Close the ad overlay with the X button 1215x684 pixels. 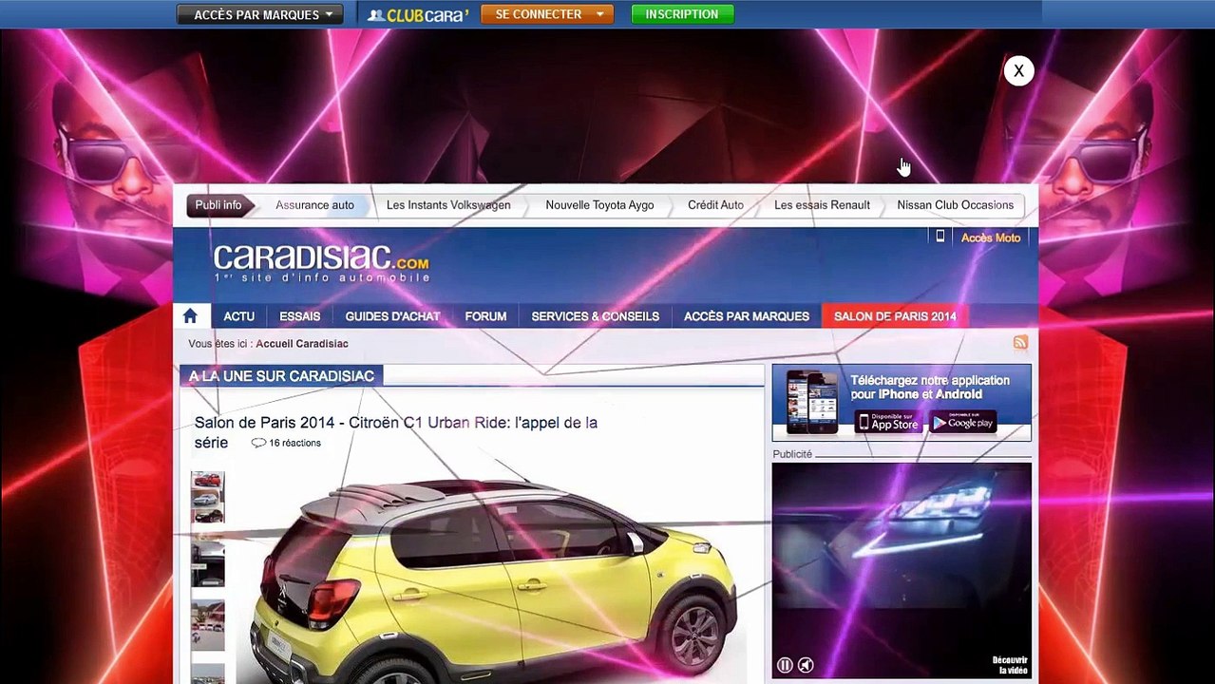coord(1018,70)
